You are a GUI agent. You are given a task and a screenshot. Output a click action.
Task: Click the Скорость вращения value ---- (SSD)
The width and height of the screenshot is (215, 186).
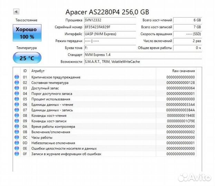click(x=187, y=34)
